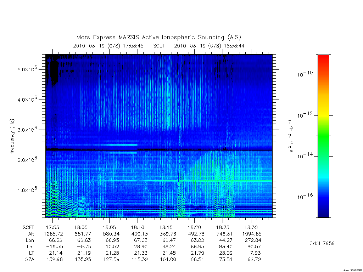Click the altitude value '1094.65'
This screenshot has width=363, height=272.
tap(252, 234)
